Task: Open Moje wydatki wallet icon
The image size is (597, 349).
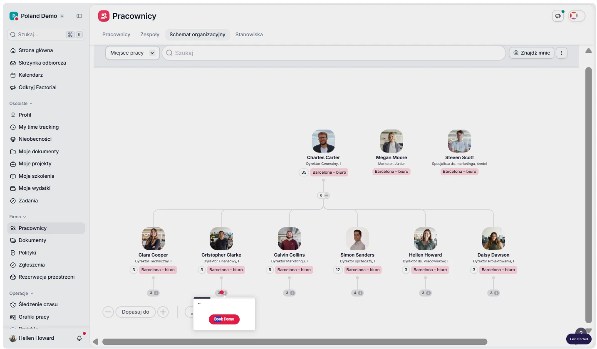Action: pyautogui.click(x=13, y=188)
